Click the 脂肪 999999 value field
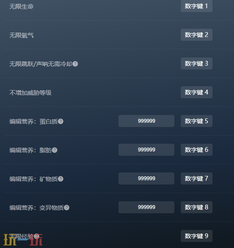Image resolution: width=234 pixels, height=248 pixels. click(x=146, y=150)
